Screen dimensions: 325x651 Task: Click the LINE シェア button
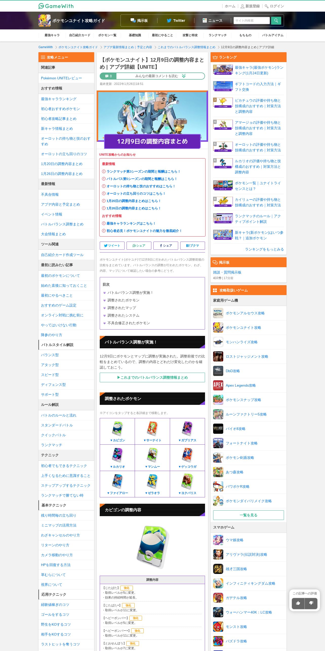(139, 246)
